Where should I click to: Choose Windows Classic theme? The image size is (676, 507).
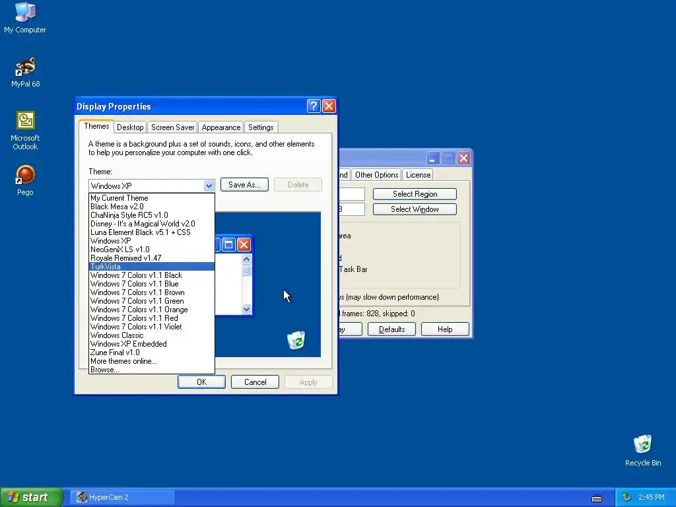click(x=151, y=335)
